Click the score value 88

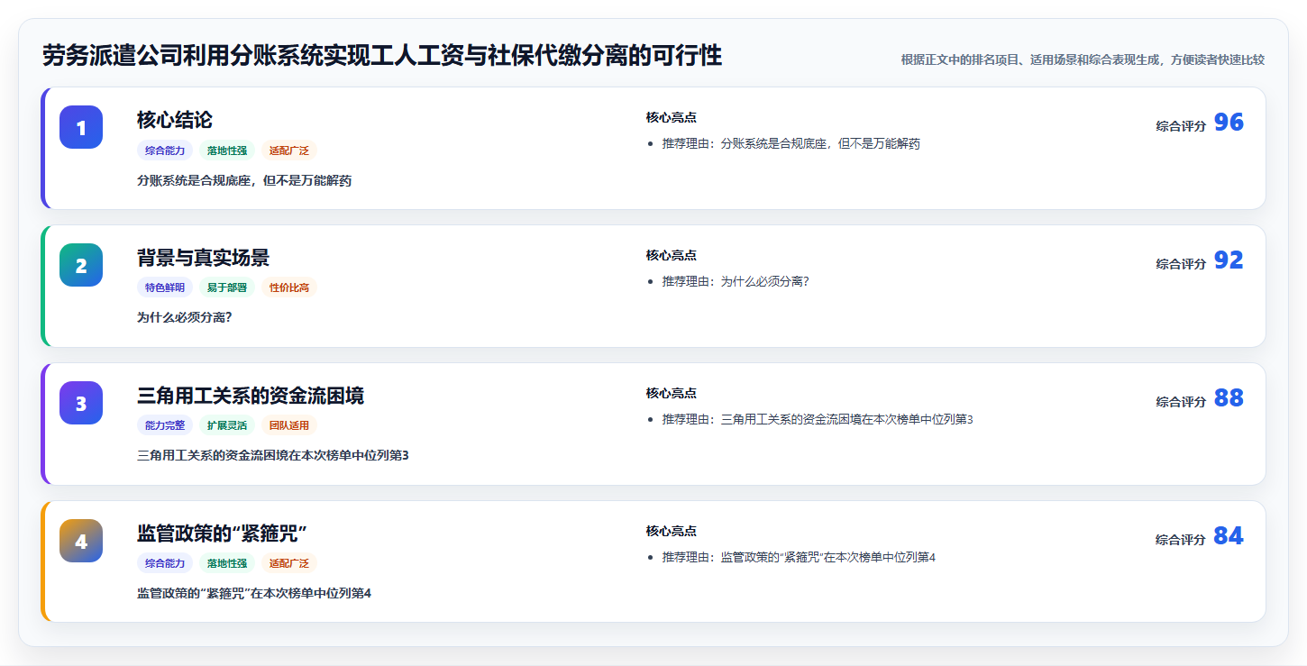point(1229,398)
